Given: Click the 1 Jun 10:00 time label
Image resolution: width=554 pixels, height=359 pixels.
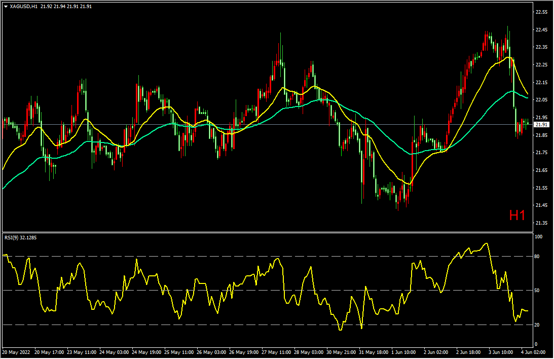Looking at the screenshot, I should (403, 352).
